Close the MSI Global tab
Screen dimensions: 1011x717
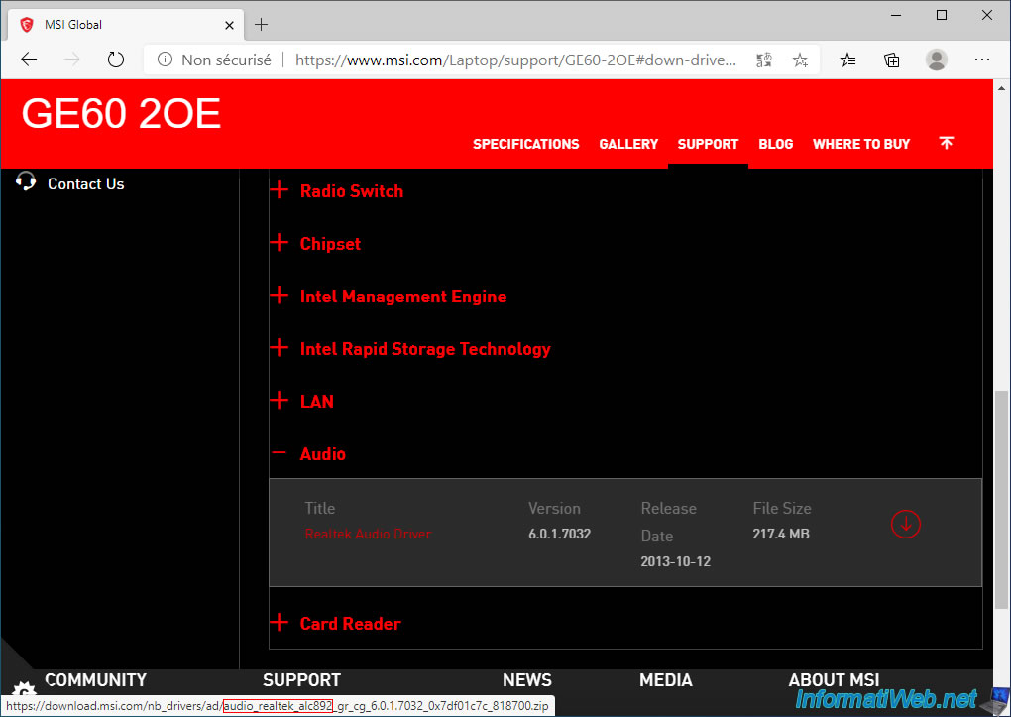tap(229, 25)
